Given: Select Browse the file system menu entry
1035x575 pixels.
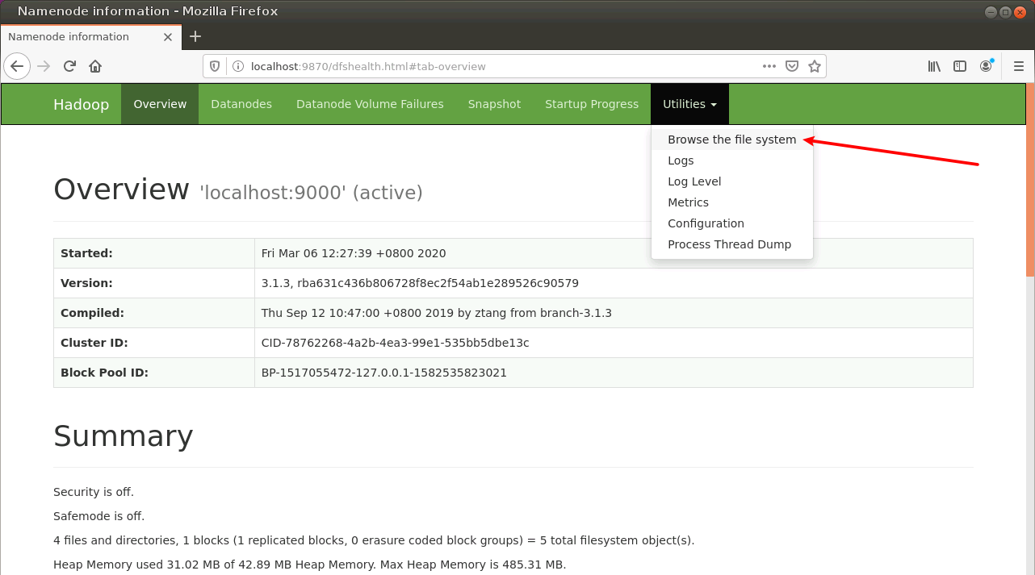Looking at the screenshot, I should tap(731, 139).
